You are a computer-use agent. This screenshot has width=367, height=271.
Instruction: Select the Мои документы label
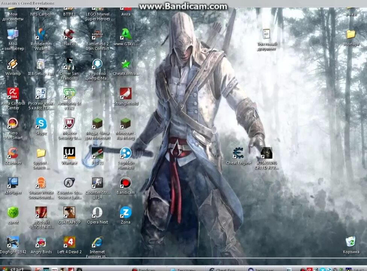tap(13, 17)
